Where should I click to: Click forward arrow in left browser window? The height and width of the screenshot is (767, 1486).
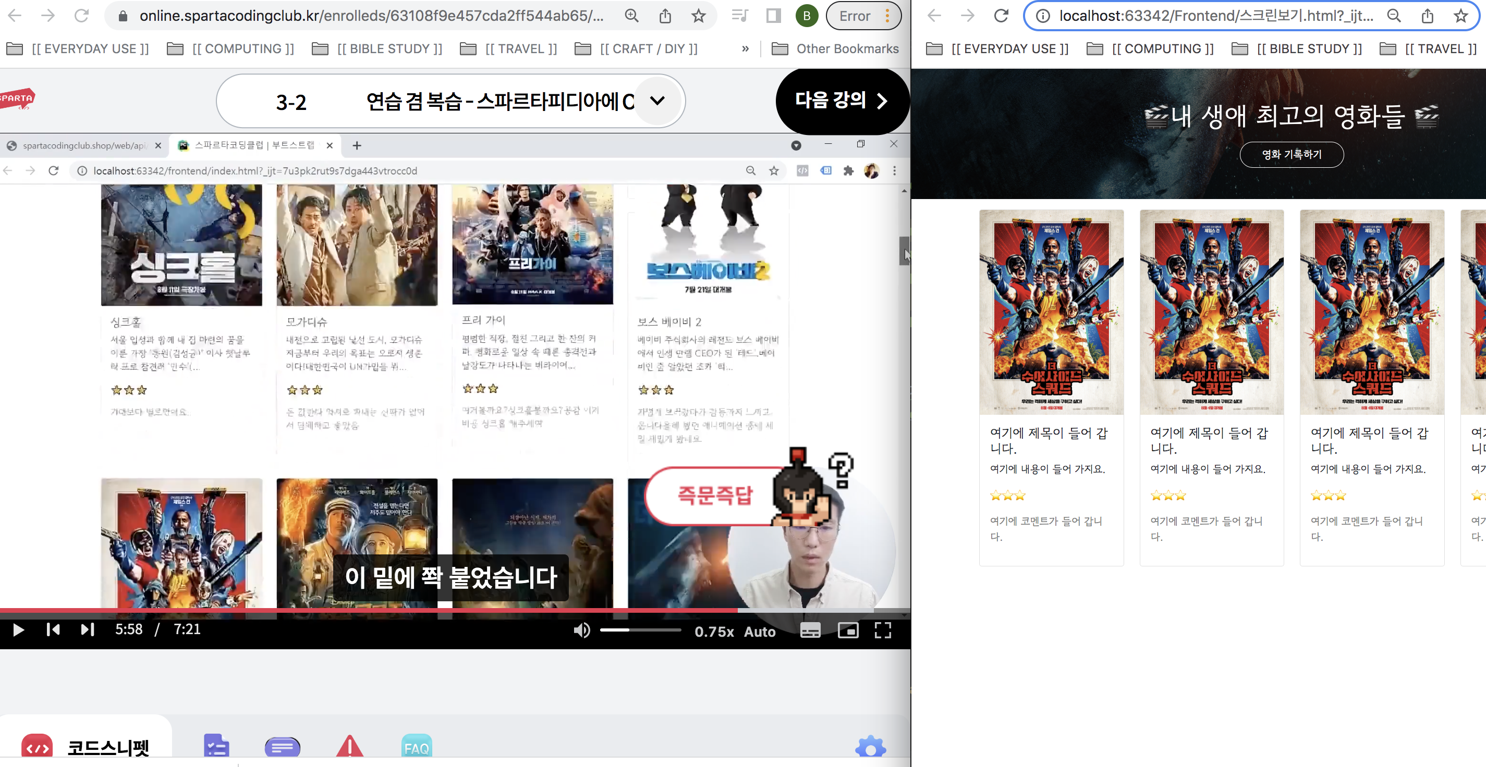pyautogui.click(x=48, y=16)
